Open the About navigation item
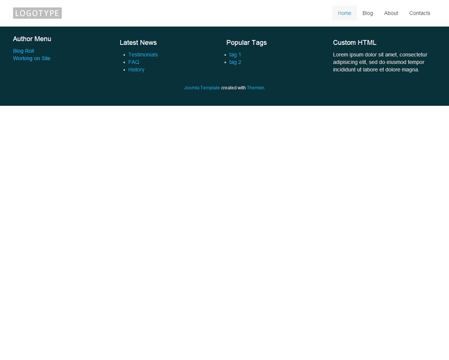Viewport: 449px width, 360px height. (391, 13)
